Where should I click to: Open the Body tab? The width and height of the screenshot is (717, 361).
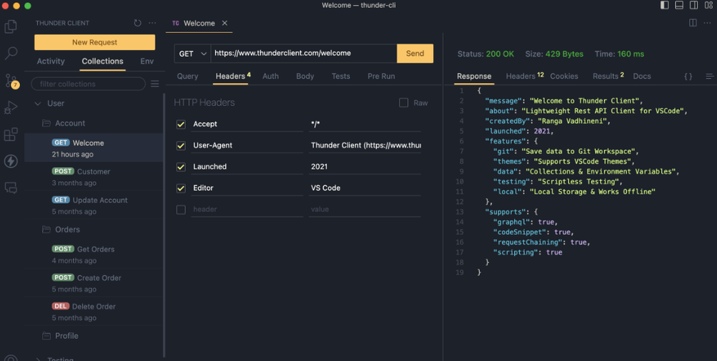[x=305, y=77]
